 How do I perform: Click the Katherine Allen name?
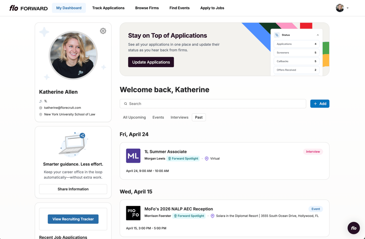point(59,92)
